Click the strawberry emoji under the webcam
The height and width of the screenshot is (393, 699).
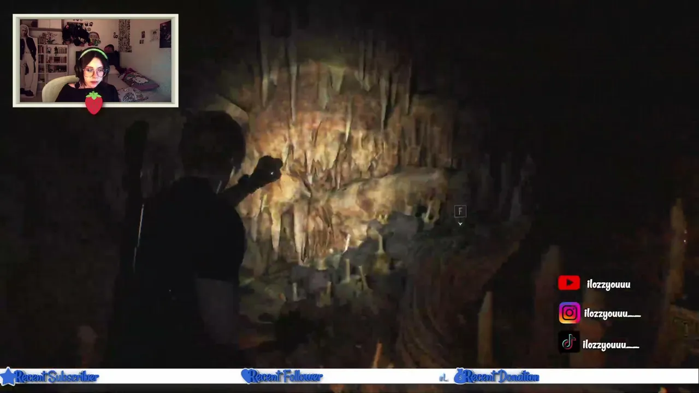[94, 103]
